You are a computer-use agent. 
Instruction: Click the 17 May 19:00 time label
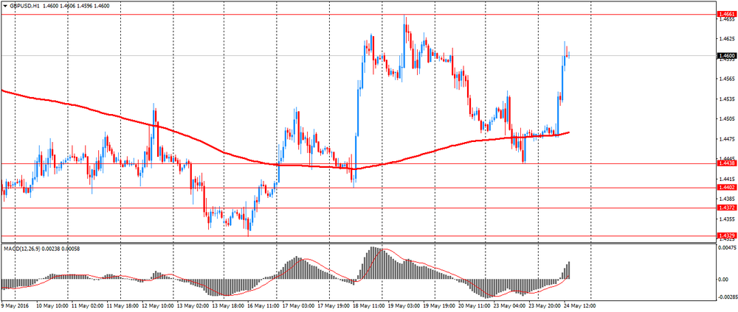[x=333, y=306]
